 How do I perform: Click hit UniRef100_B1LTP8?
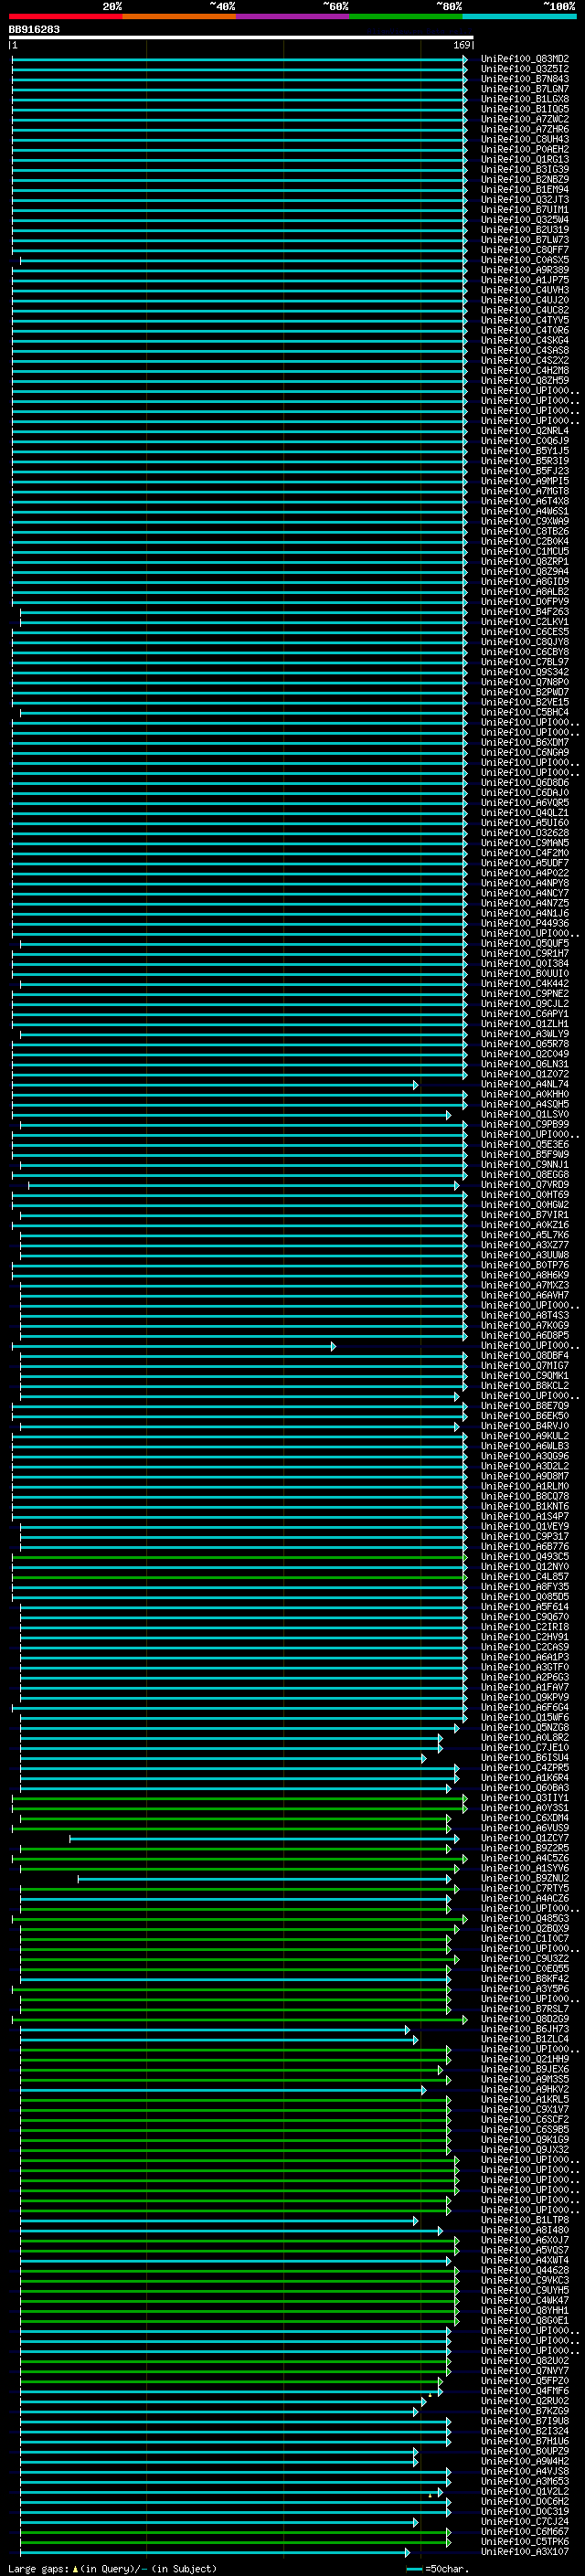525,2220
